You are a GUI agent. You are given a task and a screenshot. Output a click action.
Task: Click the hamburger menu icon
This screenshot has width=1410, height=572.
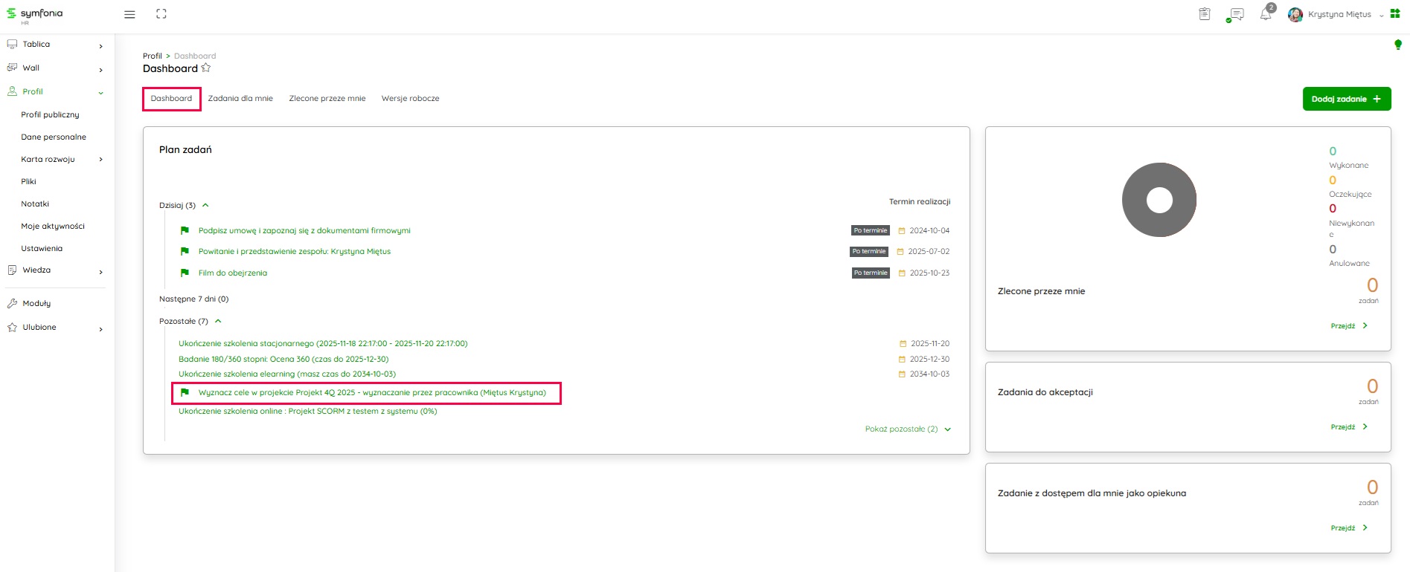pyautogui.click(x=129, y=14)
